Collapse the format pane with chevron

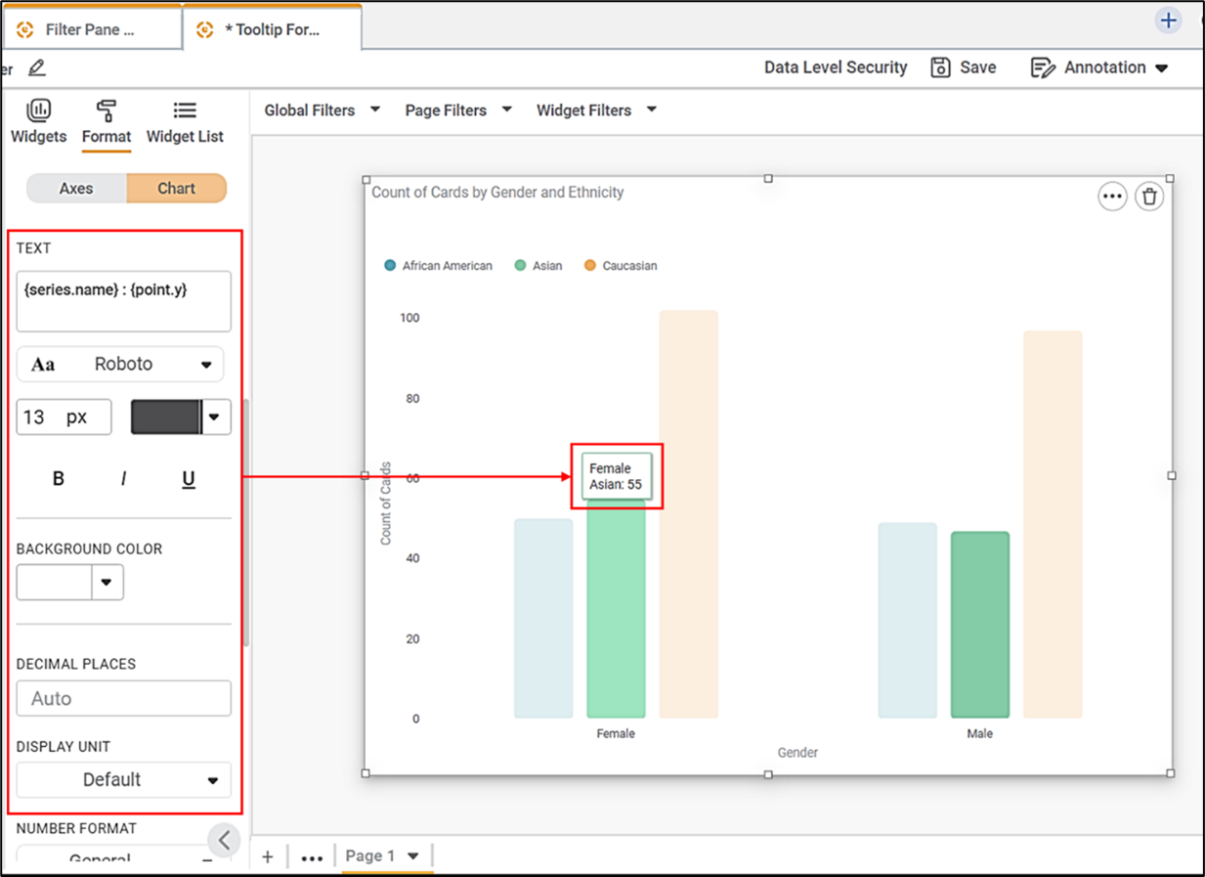[x=224, y=839]
